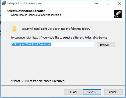Screen dimensions: 126x98
Task: Click the yellow folder icon
Action: coord(14,29)
